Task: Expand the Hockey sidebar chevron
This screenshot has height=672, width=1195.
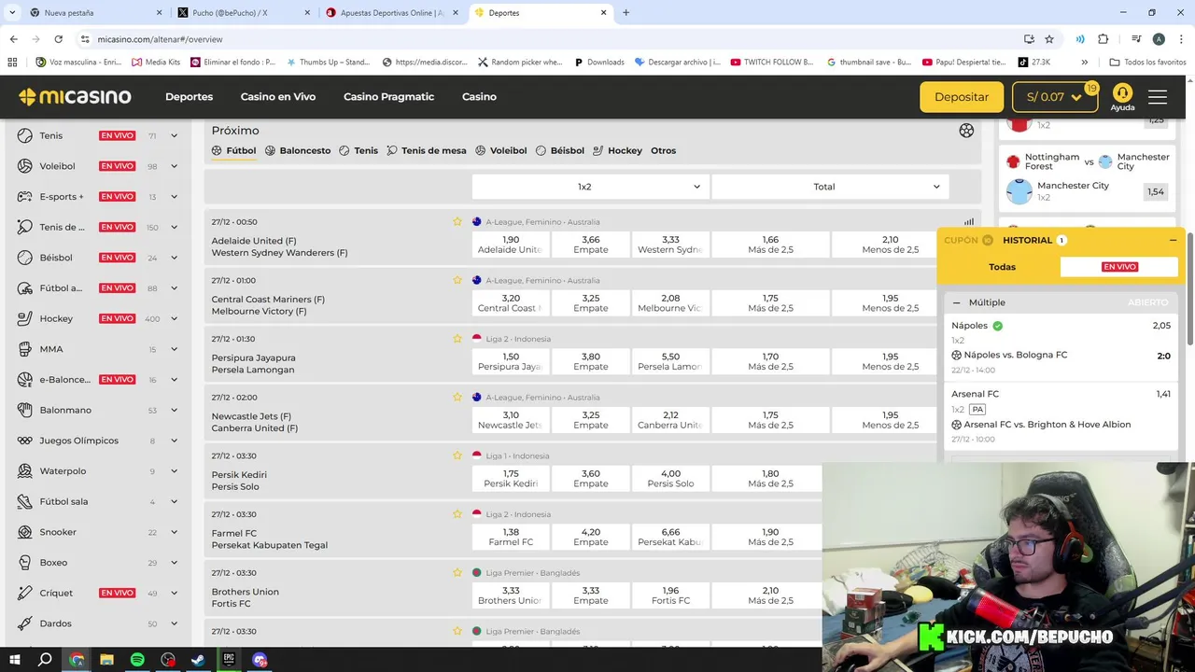Action: pos(174,318)
